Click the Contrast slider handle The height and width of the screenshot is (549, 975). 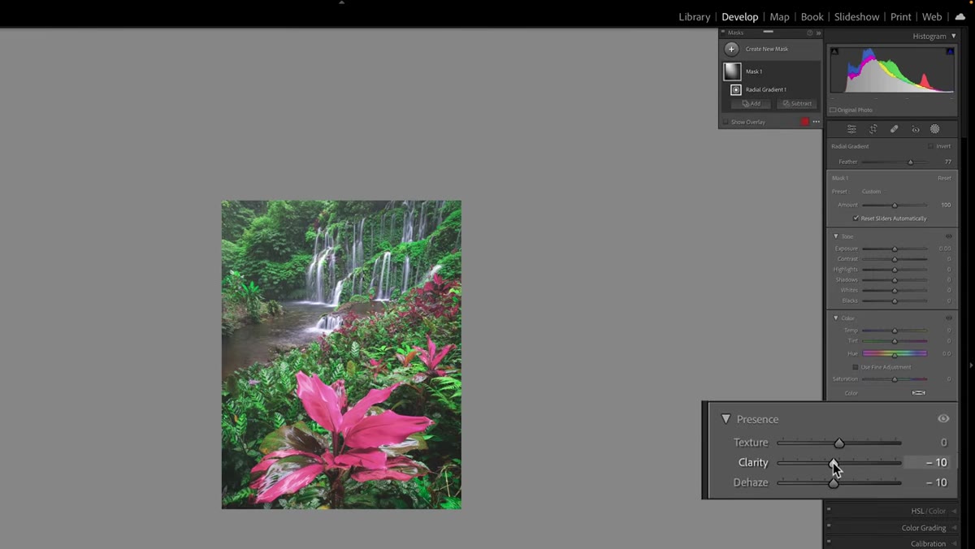click(x=895, y=259)
